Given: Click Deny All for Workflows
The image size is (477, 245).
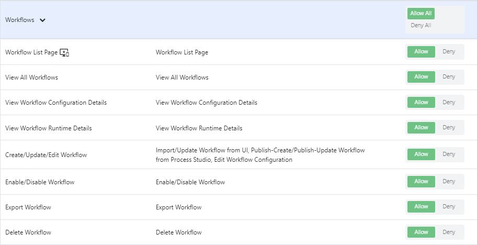Looking at the screenshot, I should (x=421, y=25).
